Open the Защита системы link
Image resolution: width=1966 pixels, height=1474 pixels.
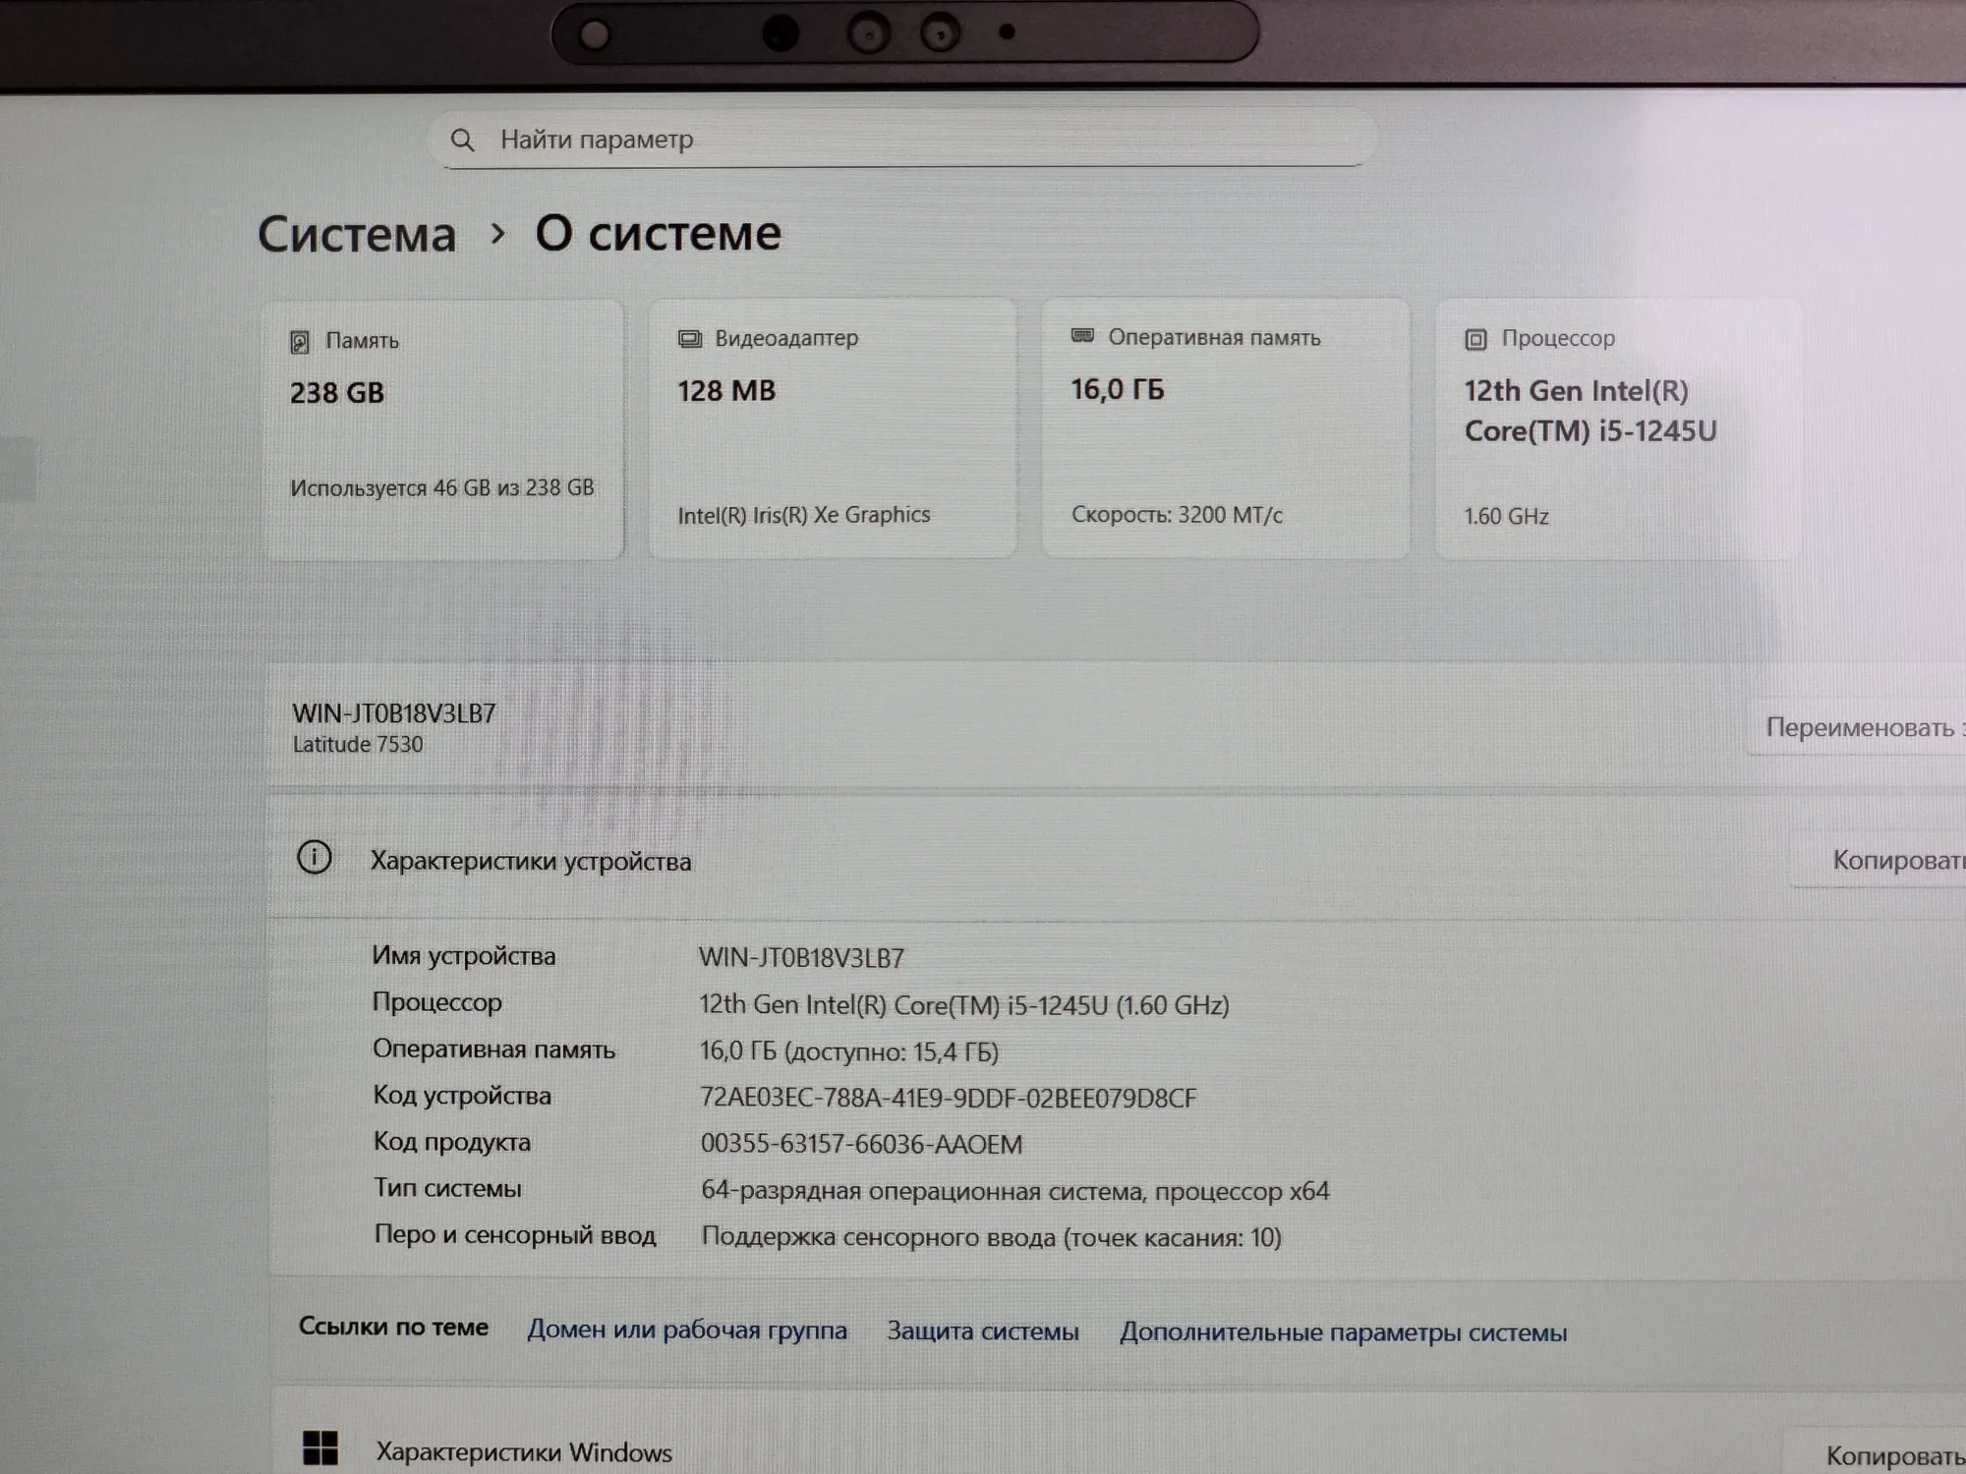983,1331
